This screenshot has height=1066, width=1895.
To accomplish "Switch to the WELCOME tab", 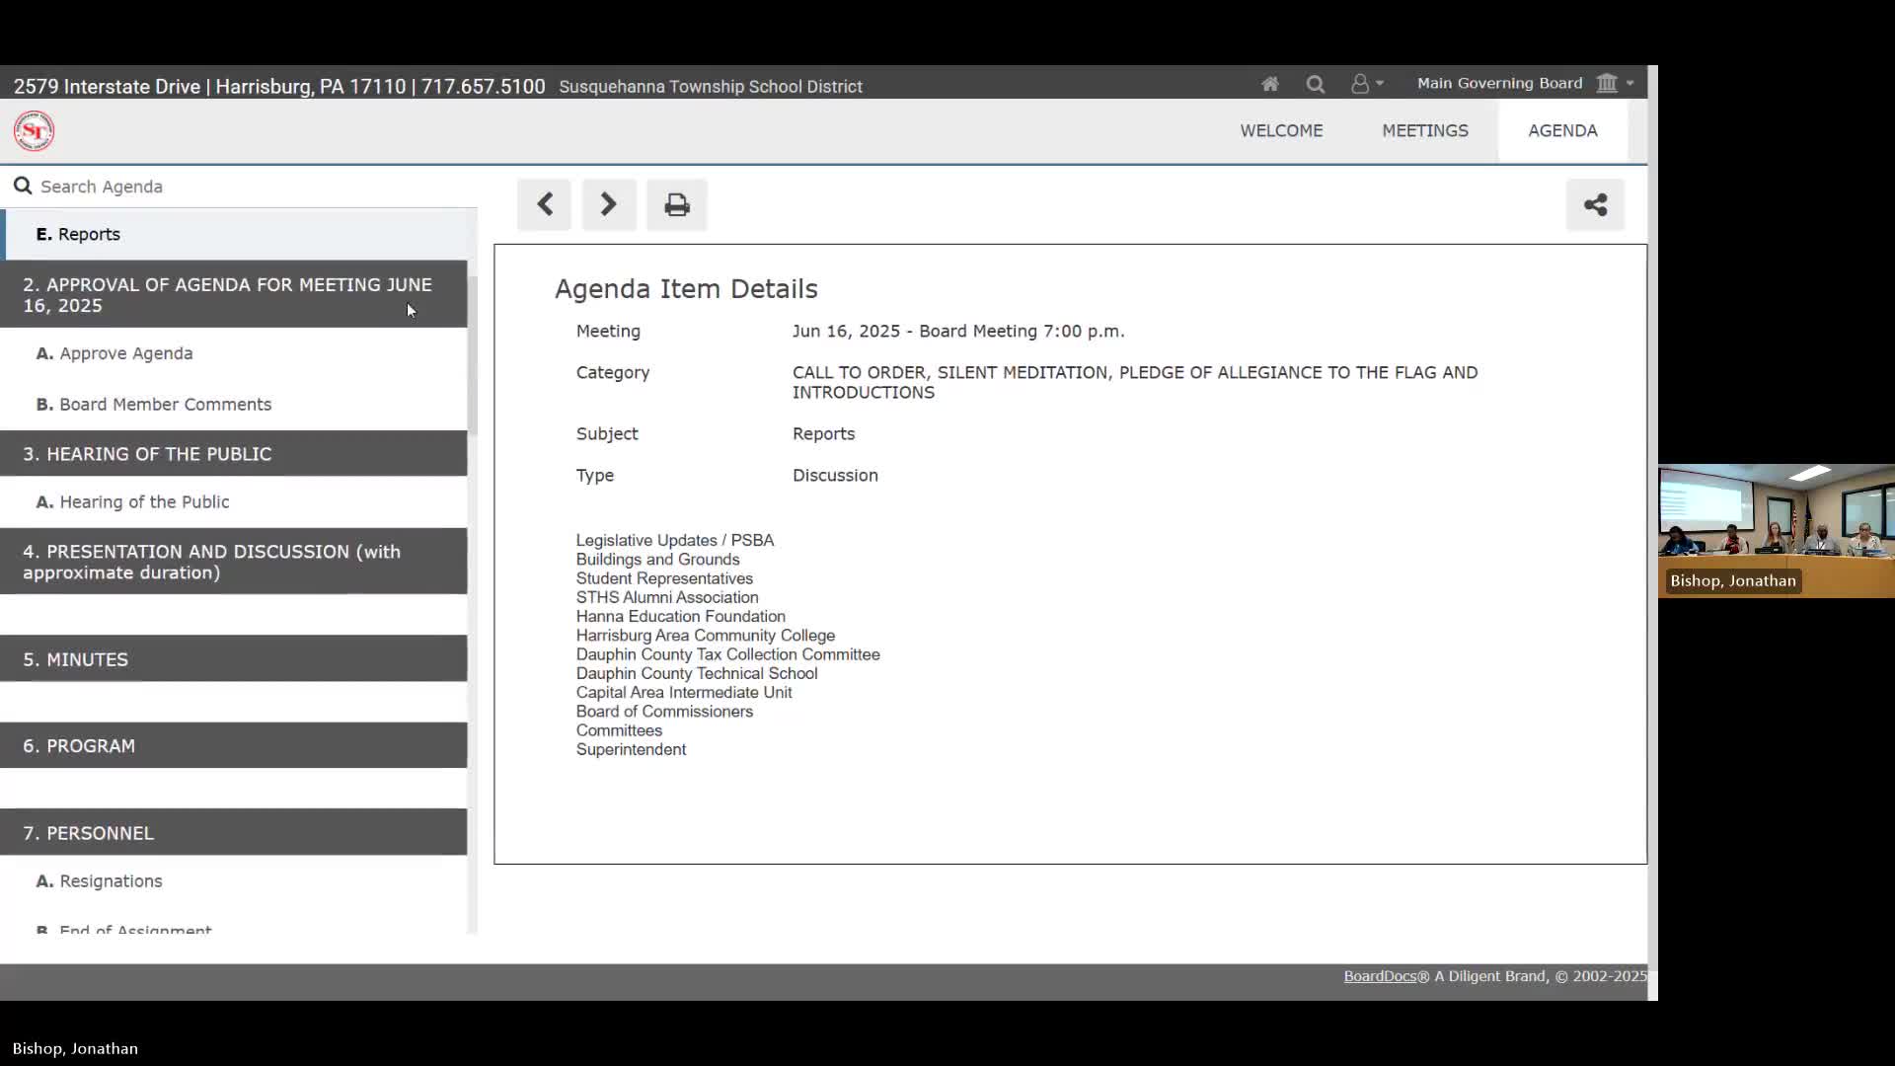I will [1281, 130].
